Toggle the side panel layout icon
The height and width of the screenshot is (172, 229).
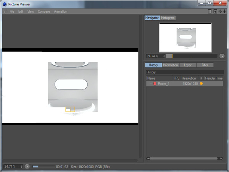210,11
